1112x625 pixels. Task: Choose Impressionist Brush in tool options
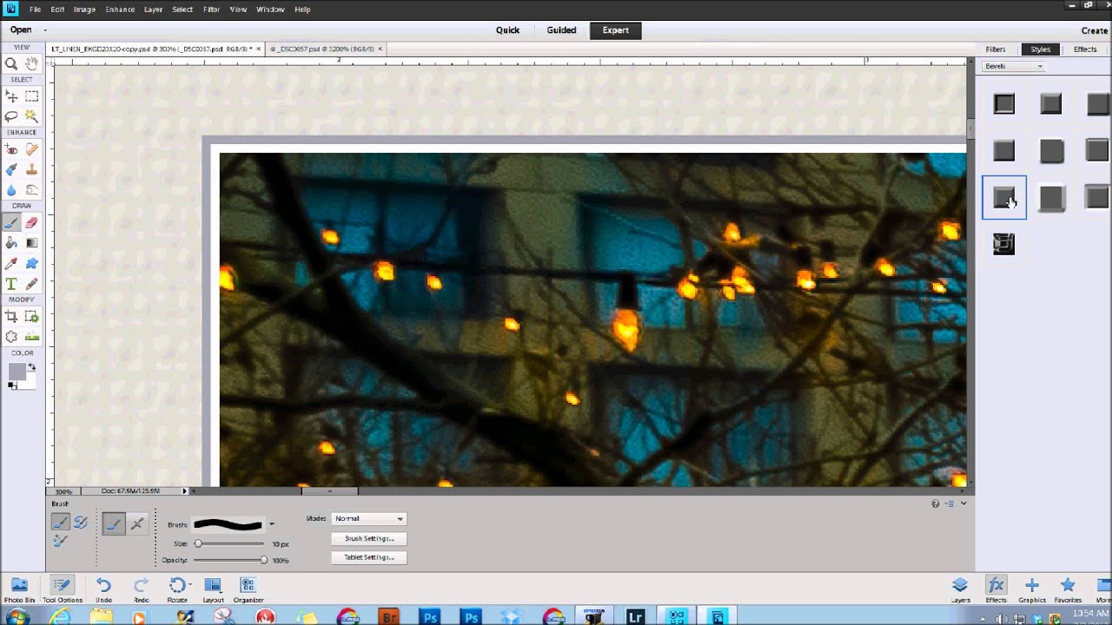click(x=80, y=522)
